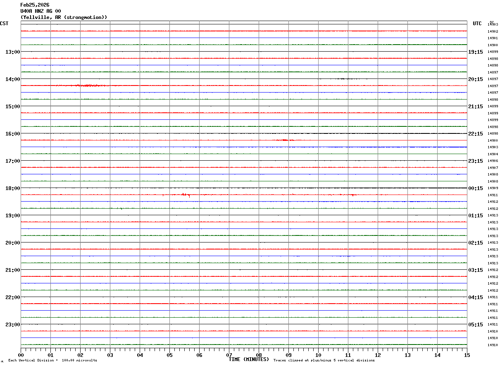Viewport: 500px width, 366px height.
Task: Click the DC value 14906
Action: point(493,161)
